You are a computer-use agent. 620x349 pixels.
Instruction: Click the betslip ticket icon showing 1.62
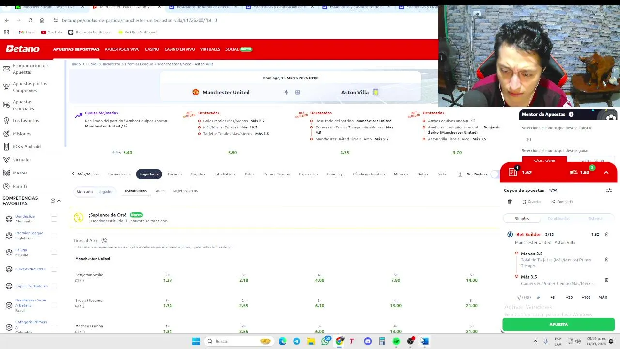[x=513, y=172]
